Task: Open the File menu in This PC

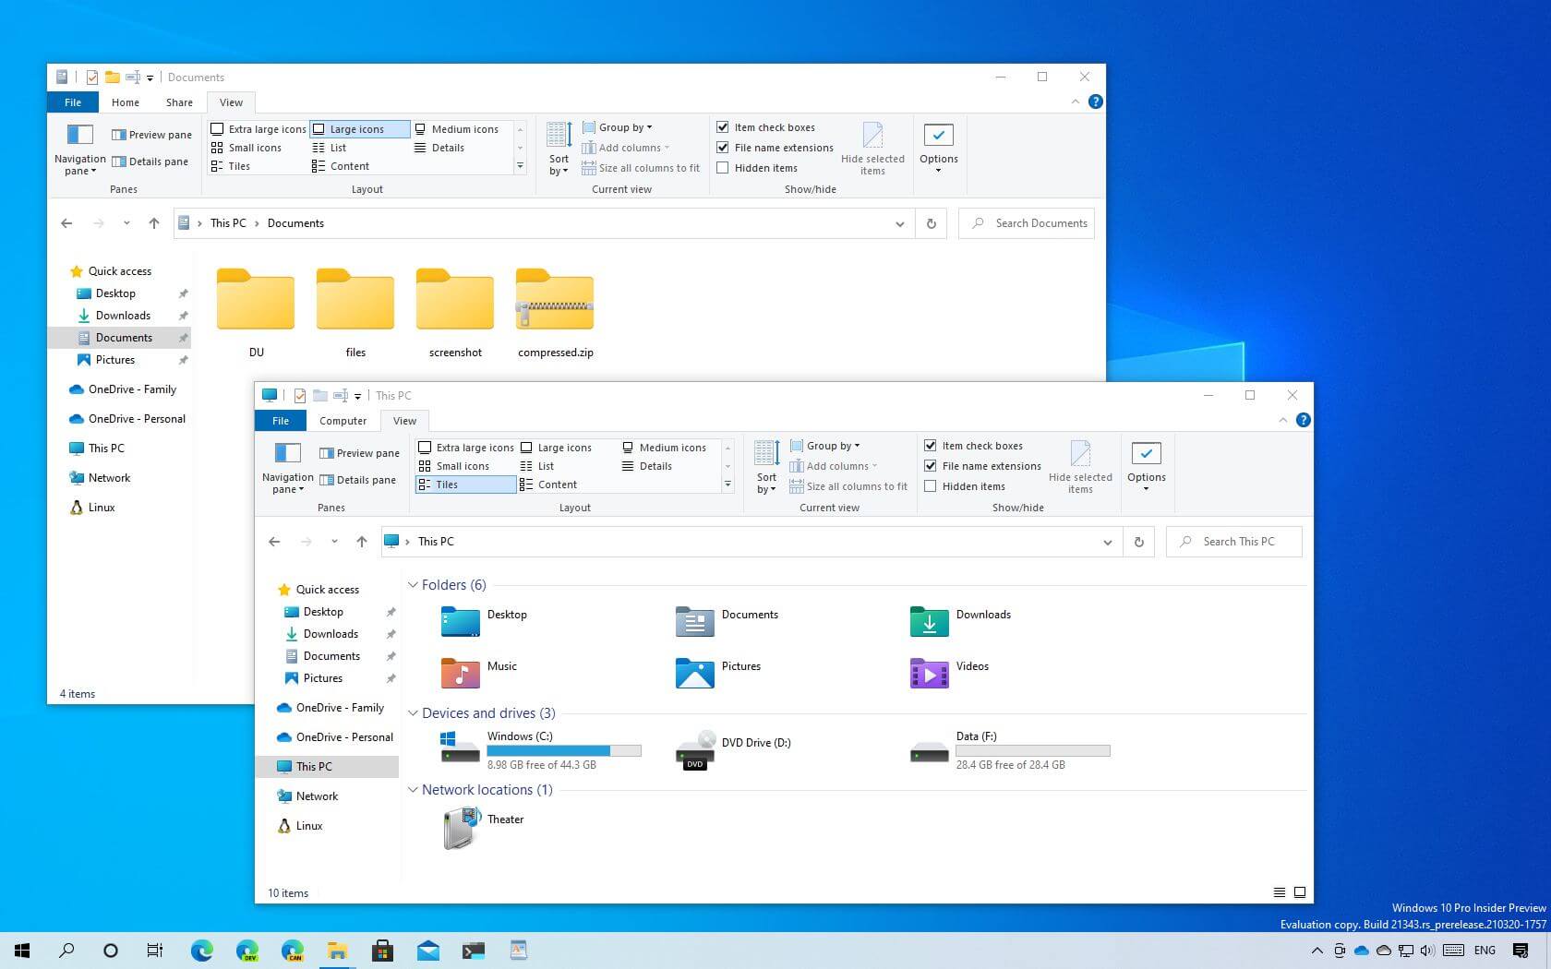Action: (x=280, y=420)
